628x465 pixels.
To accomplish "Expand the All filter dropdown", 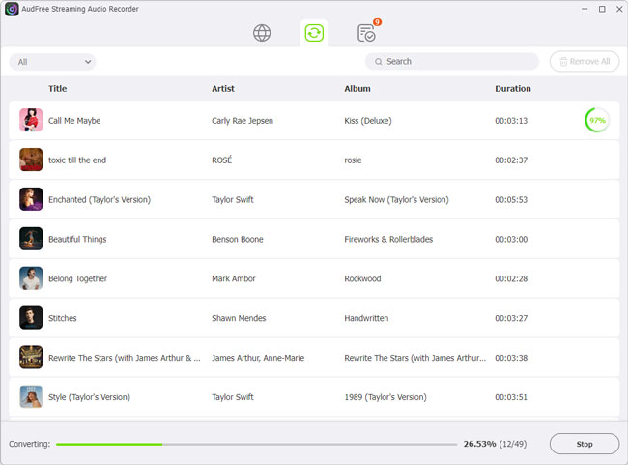I will tap(52, 62).
